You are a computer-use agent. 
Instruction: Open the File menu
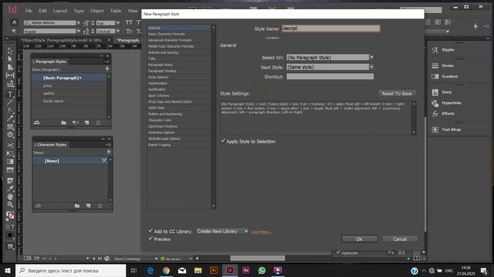point(29,11)
